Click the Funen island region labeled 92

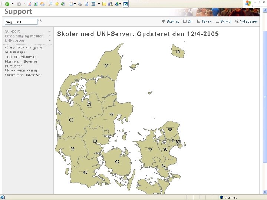tap(117, 162)
